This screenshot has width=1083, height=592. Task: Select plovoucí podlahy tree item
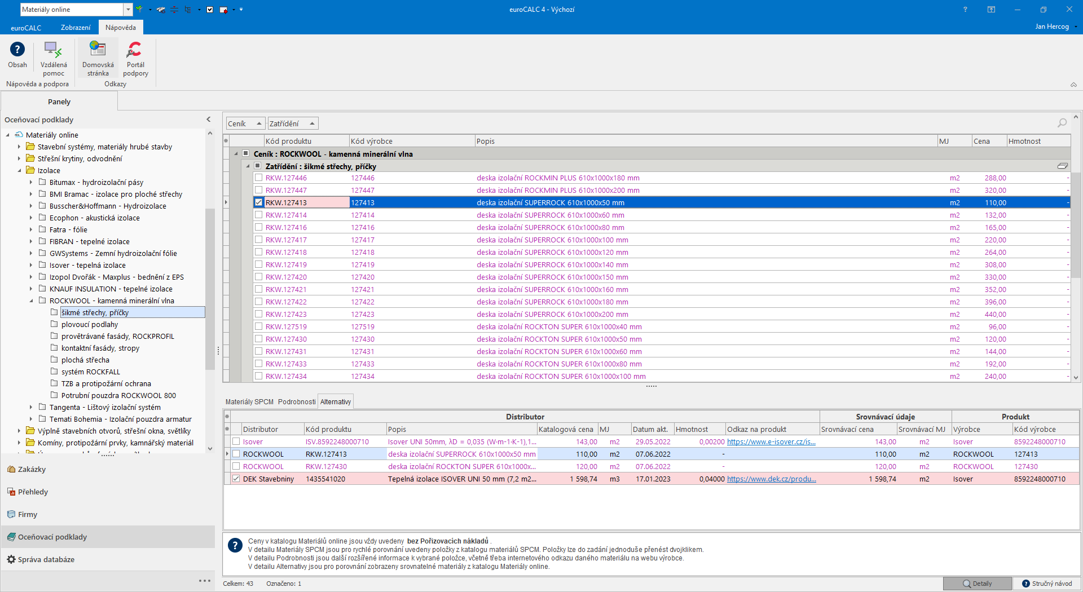(90, 324)
